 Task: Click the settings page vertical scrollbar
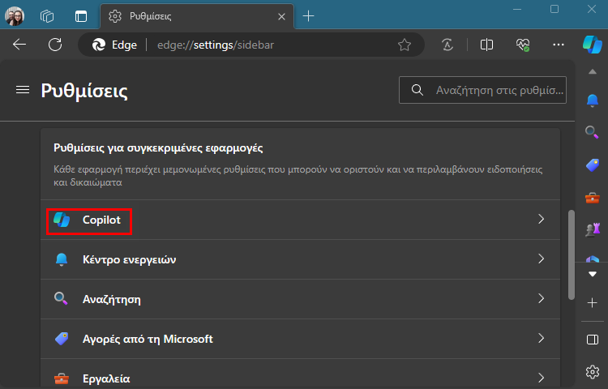click(572, 254)
